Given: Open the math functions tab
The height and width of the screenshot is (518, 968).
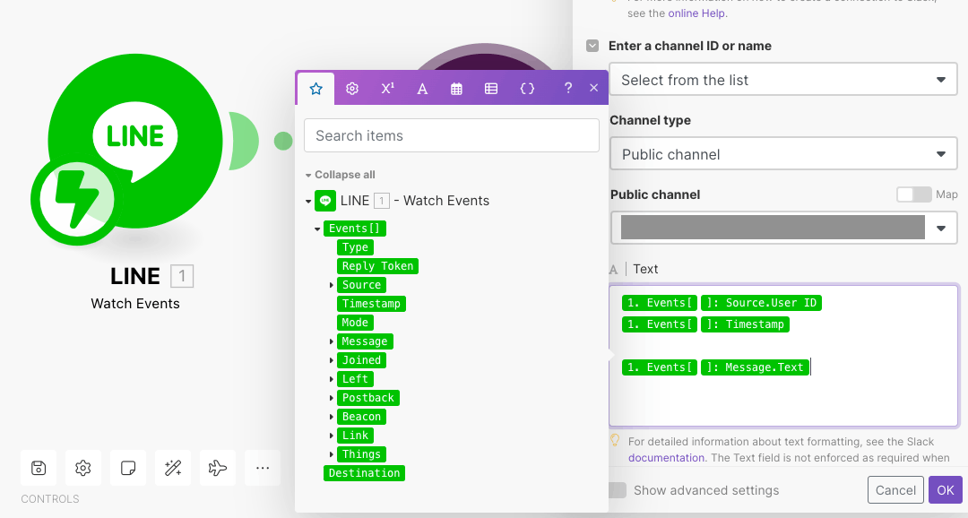Looking at the screenshot, I should [x=387, y=89].
